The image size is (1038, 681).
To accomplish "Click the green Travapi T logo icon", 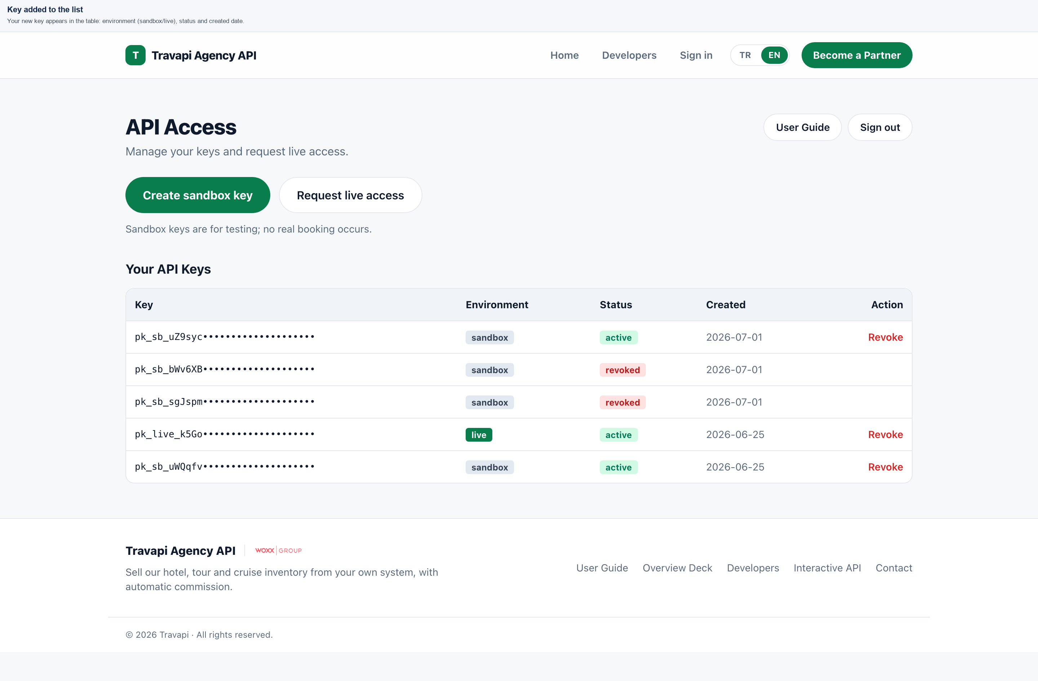I will pos(135,56).
